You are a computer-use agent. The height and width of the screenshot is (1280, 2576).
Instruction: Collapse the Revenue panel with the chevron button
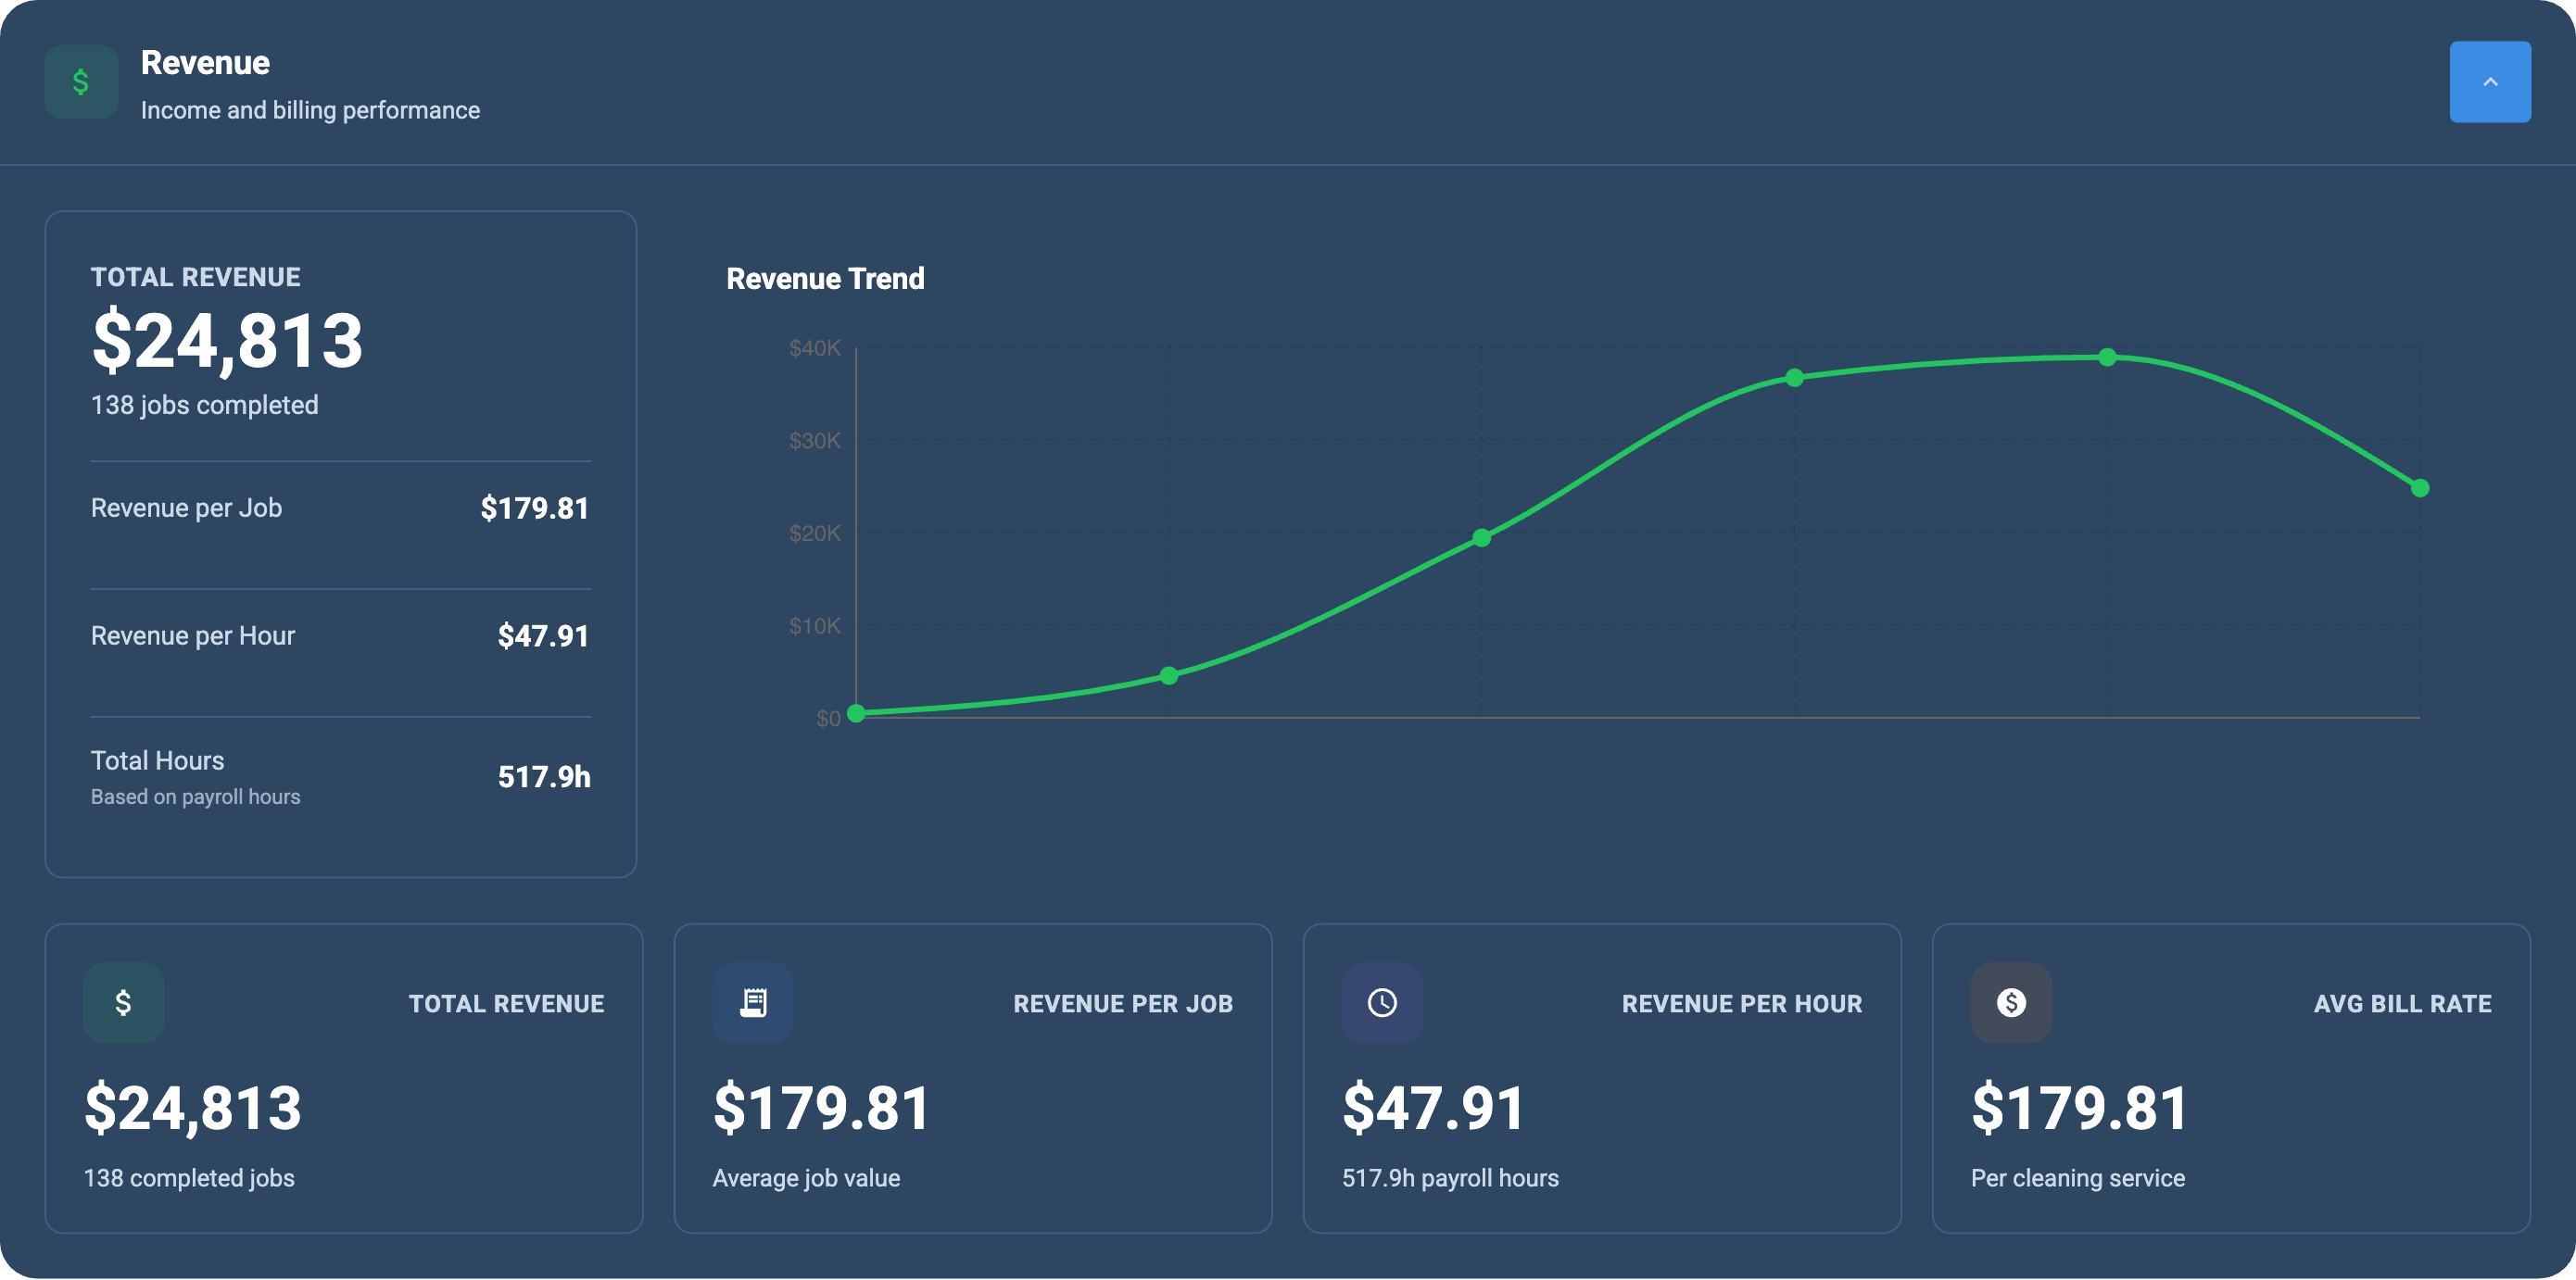[x=2489, y=82]
